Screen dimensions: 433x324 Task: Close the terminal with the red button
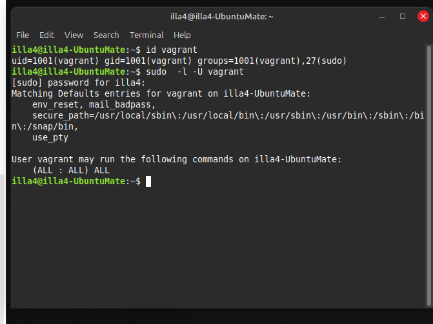click(x=423, y=15)
